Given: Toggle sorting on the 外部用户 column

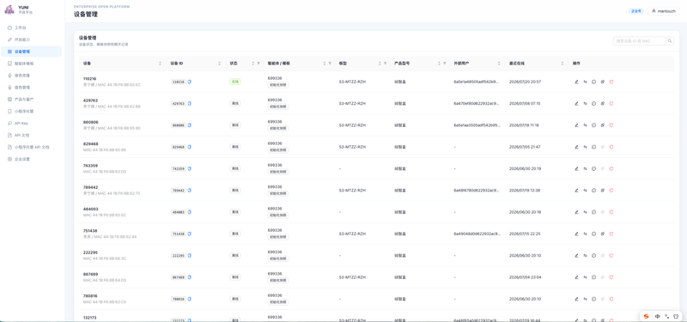Looking at the screenshot, I should 499,64.
